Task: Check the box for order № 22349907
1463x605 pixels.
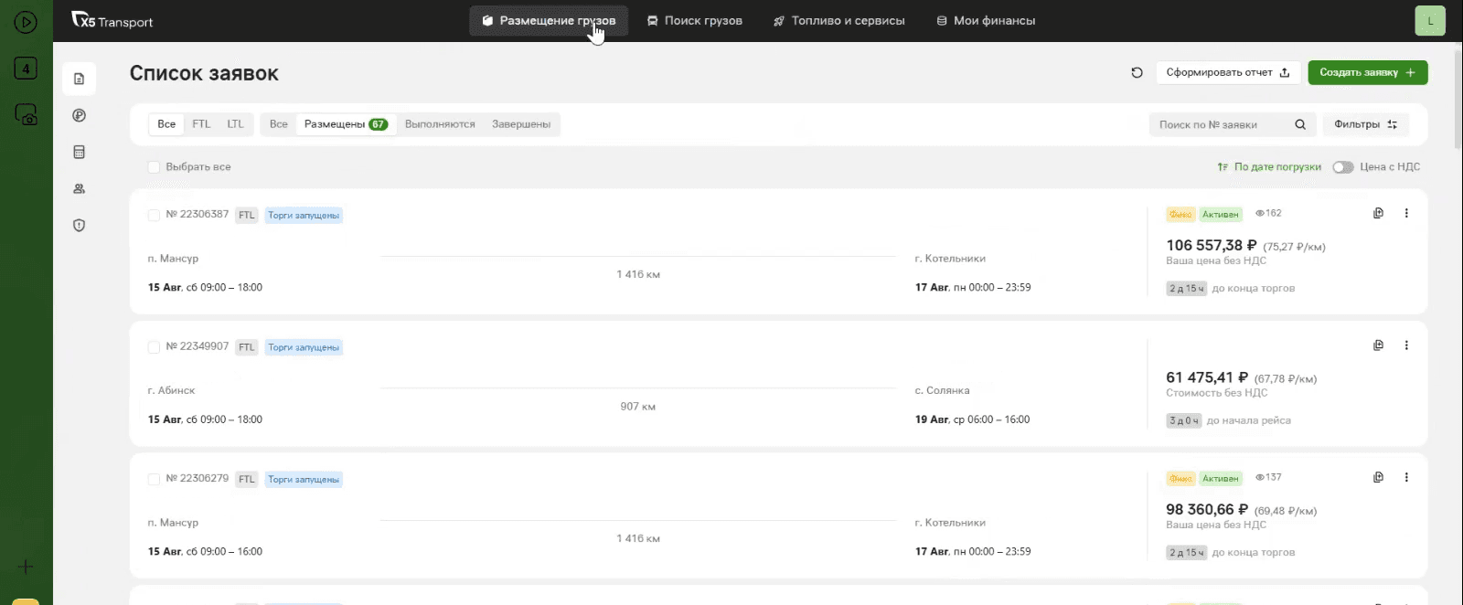Action: [x=154, y=347]
